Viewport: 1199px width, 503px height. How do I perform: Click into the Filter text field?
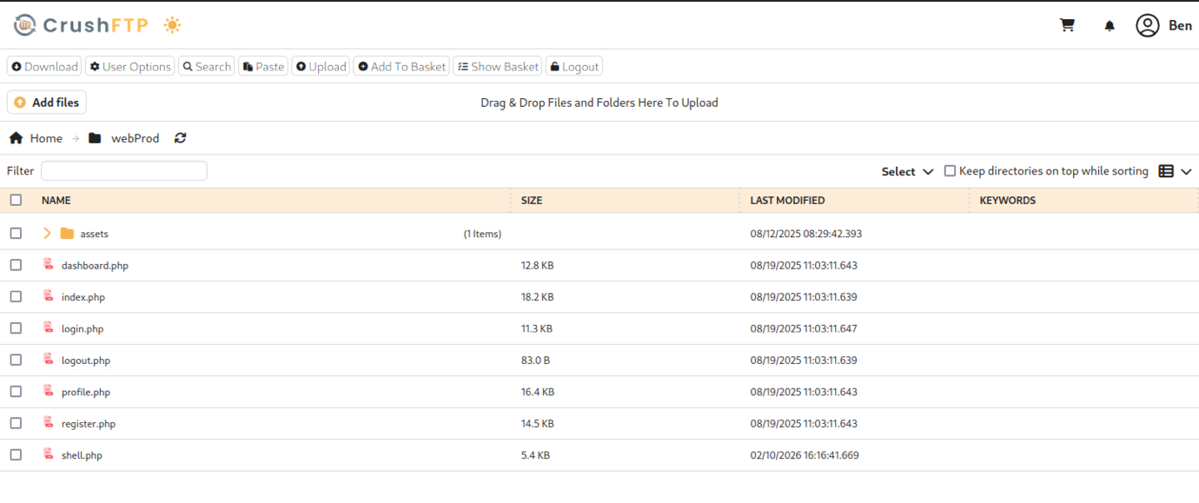point(123,171)
